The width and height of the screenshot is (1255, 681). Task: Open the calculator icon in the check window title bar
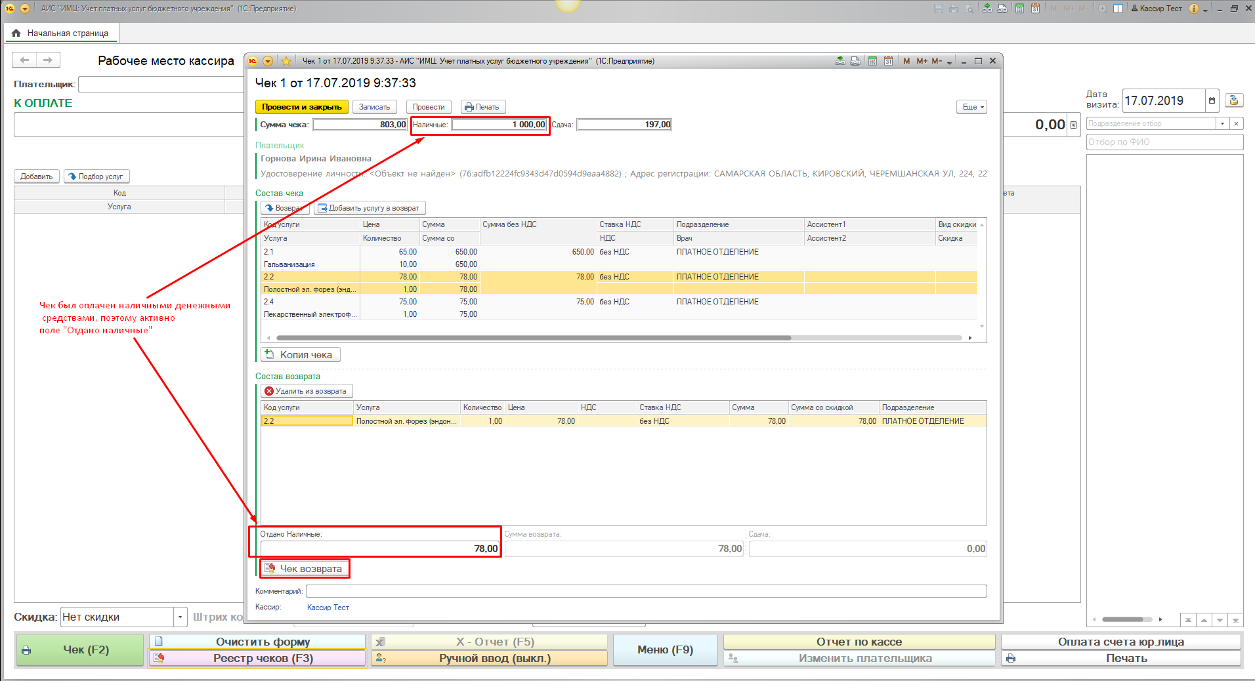click(872, 61)
